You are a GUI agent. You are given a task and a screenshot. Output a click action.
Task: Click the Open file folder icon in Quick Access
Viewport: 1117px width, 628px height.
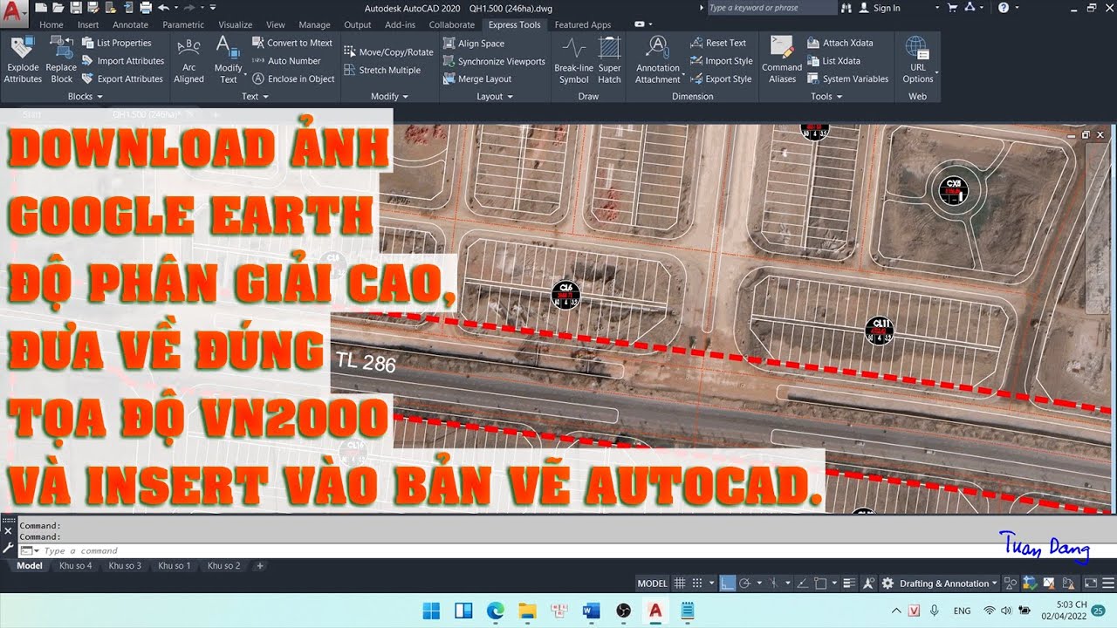tap(58, 8)
